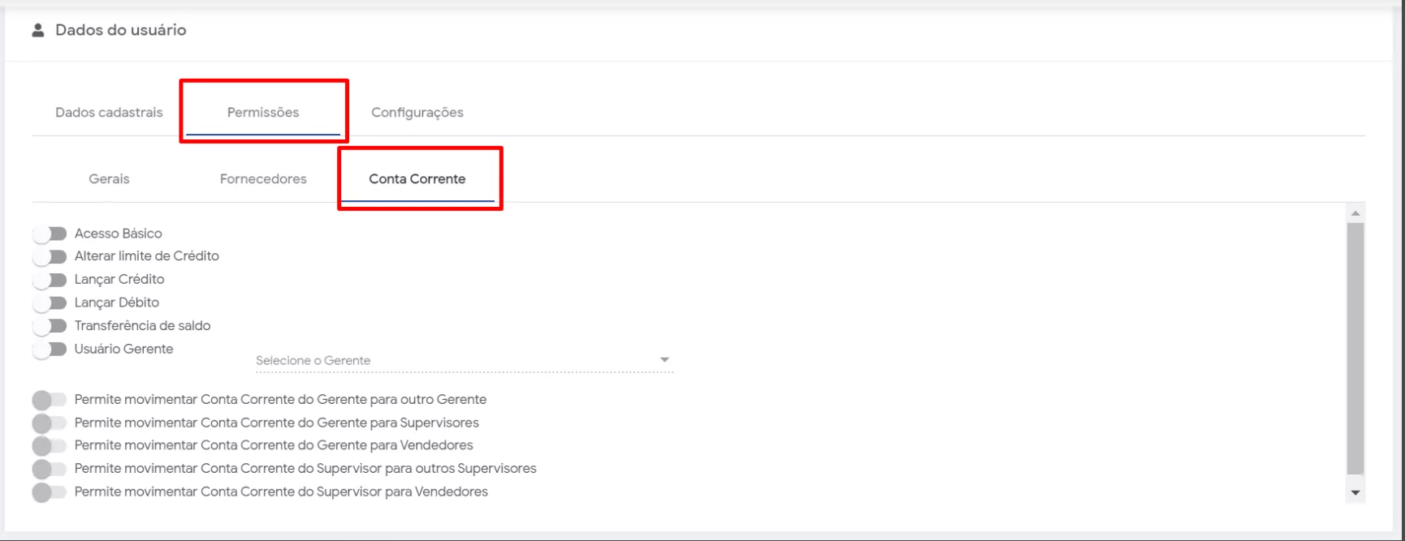Viewport: 1405px width, 541px height.
Task: Open the Configurações tab
Action: [x=417, y=113]
